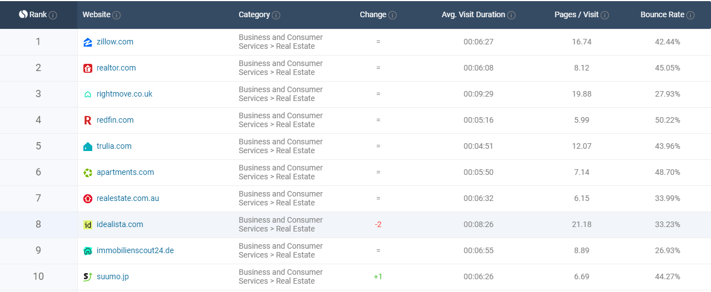Screen dimensions: 711x292
Task: Open the apartments.com link
Action: pyautogui.click(x=126, y=172)
